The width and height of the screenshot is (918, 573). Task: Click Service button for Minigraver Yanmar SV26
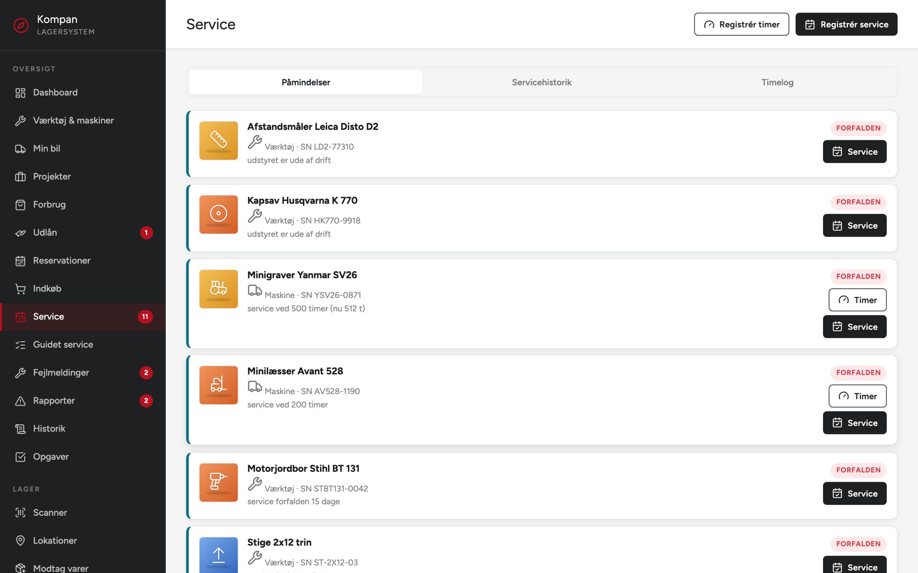coord(855,327)
